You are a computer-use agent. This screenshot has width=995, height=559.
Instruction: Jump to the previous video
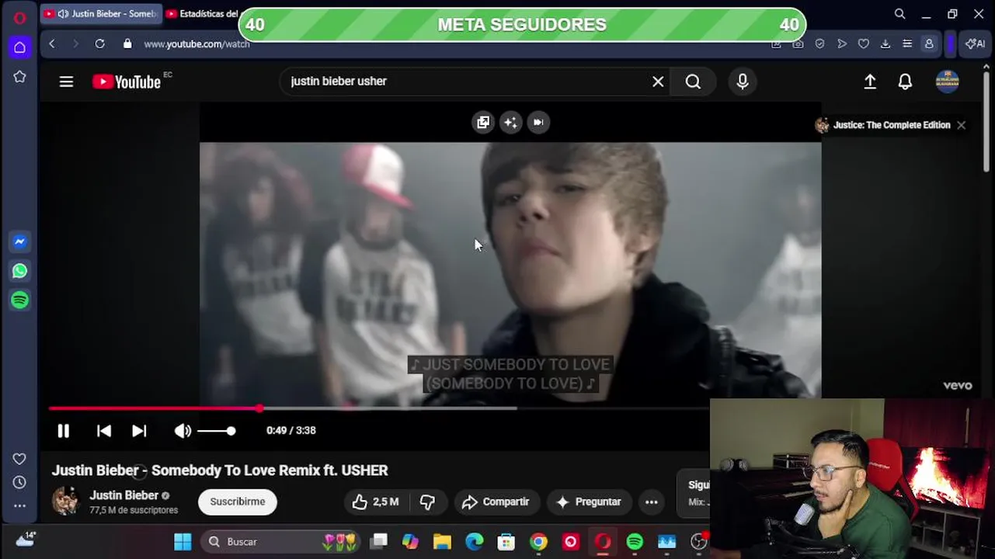104,430
